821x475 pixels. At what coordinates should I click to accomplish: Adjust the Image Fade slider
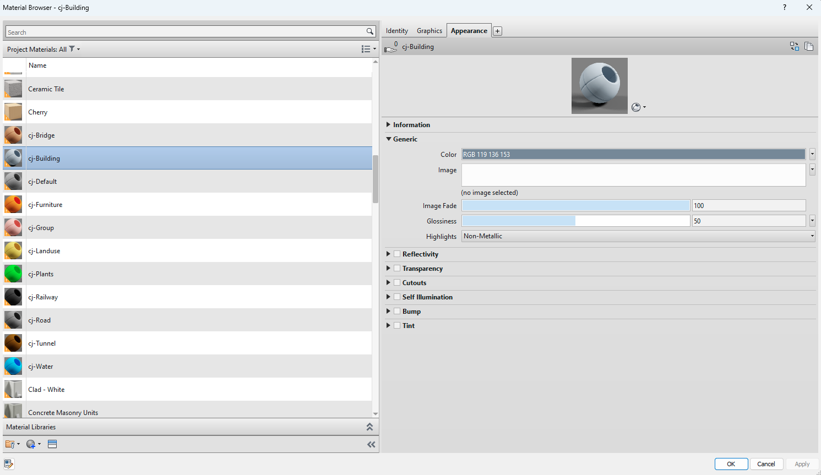[575, 205]
